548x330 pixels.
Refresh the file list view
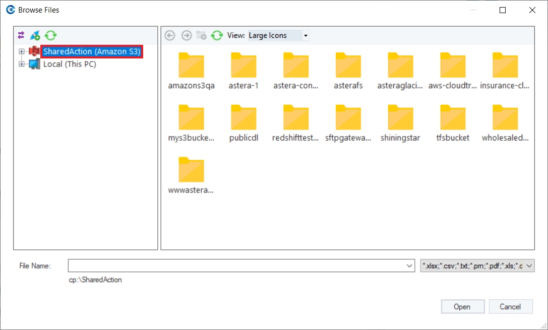coord(217,35)
